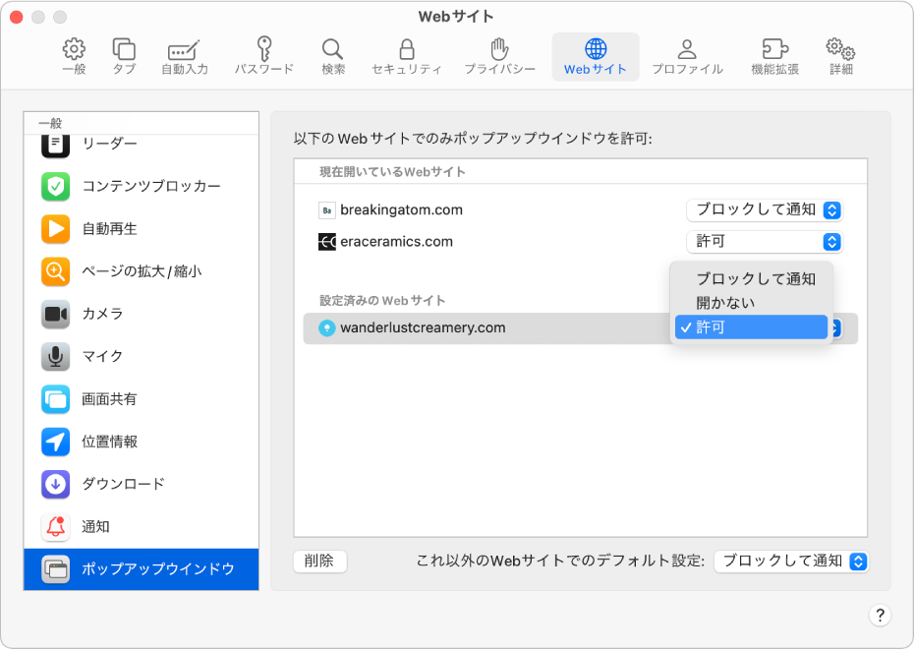Click 設定済みの Web サイト section header
915x651 pixels.
[x=382, y=301]
